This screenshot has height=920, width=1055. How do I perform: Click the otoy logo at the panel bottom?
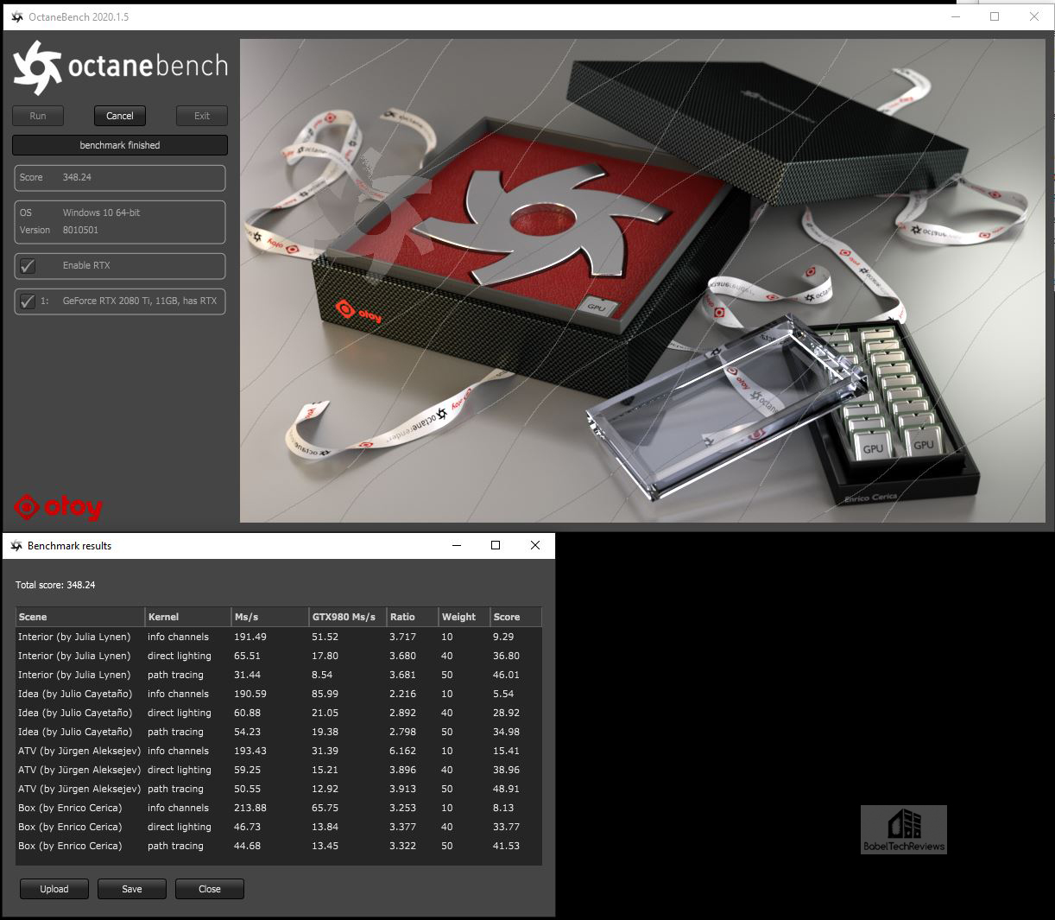pos(59,507)
